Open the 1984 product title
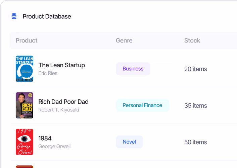The image size is (237, 168). [45, 138]
